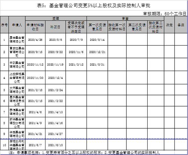
Task: Select the 备注 column header
Action: tap(181, 25)
